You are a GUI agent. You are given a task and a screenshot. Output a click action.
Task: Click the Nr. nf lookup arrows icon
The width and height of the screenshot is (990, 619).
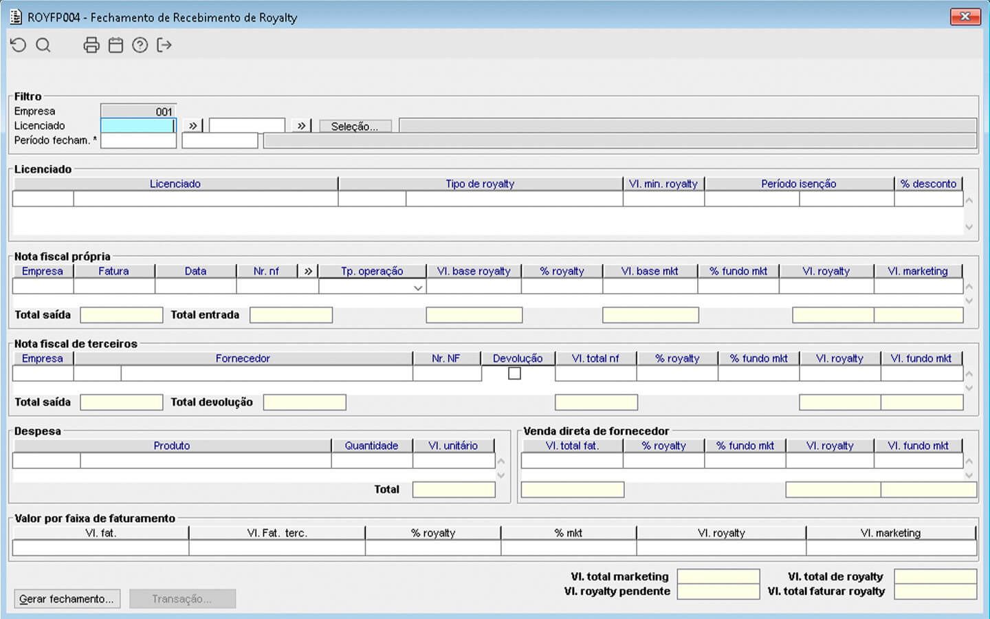click(308, 271)
